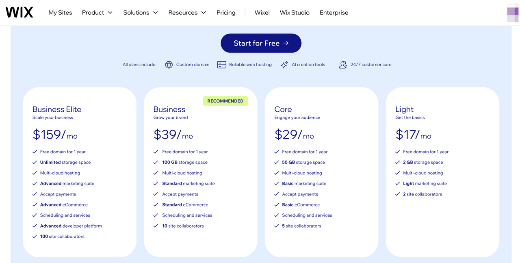Click the checkmark next to Advanced eCommerce

[35, 204]
